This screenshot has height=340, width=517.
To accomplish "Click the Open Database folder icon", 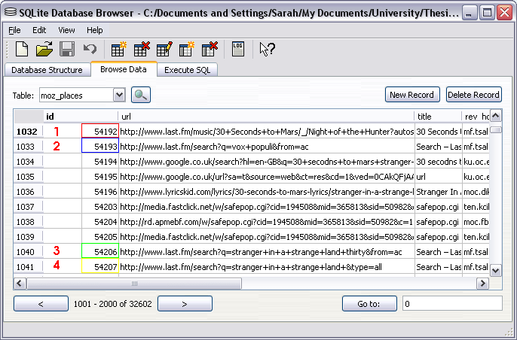I will coord(44,50).
